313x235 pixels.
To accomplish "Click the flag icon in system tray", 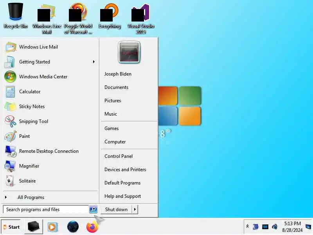I will pos(255,227).
